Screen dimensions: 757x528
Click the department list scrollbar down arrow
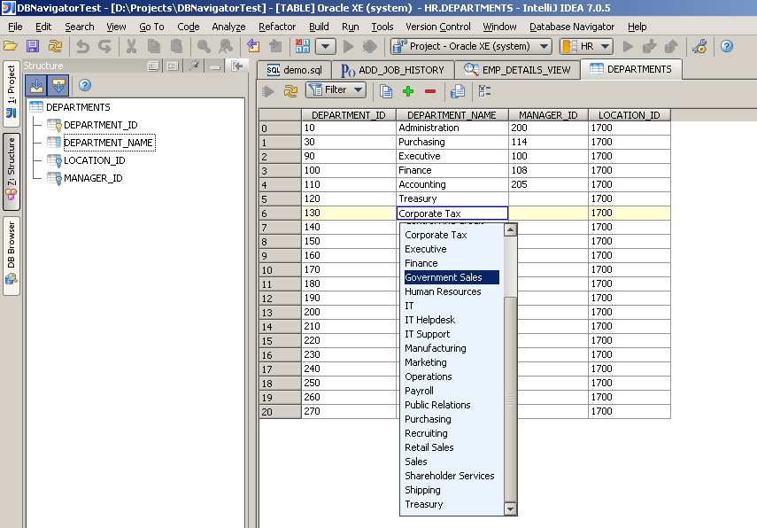510,509
